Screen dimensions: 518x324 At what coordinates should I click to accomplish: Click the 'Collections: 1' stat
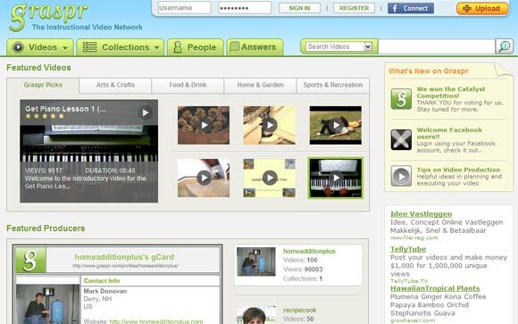(302, 278)
